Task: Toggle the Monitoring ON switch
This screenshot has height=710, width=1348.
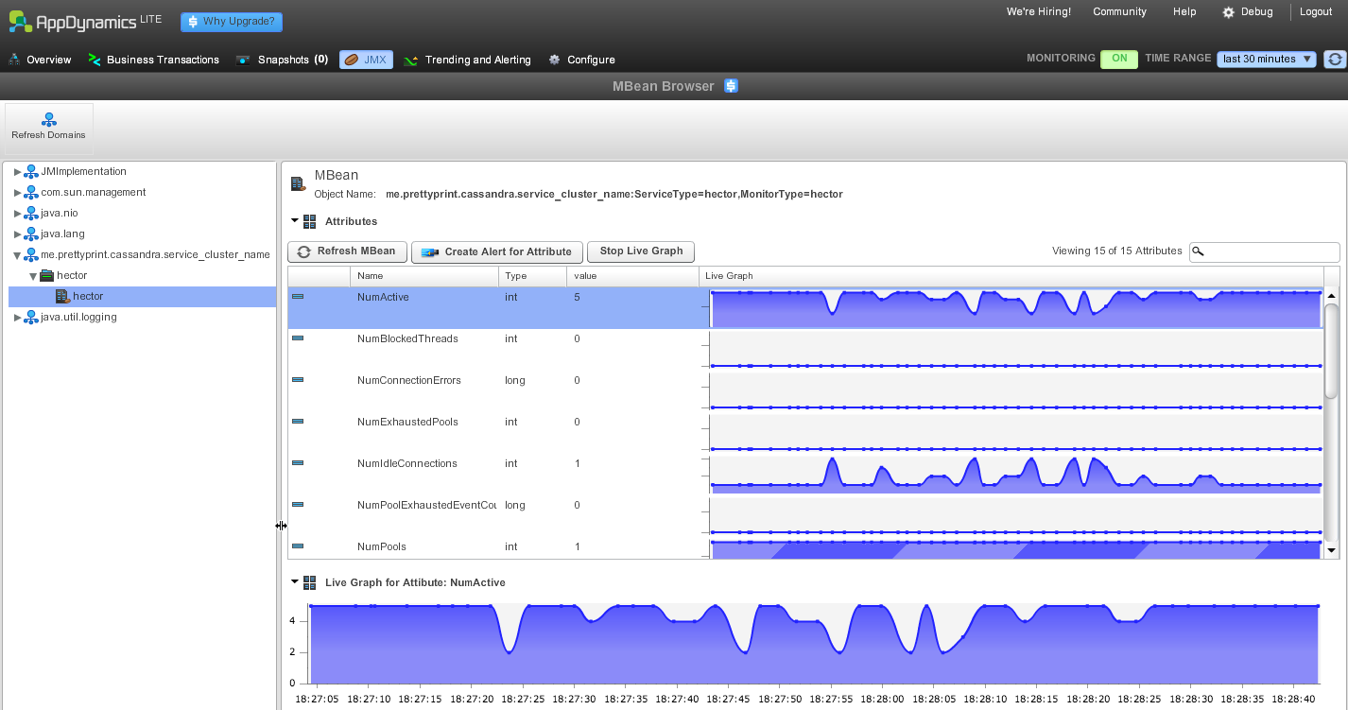Action: [x=1119, y=59]
